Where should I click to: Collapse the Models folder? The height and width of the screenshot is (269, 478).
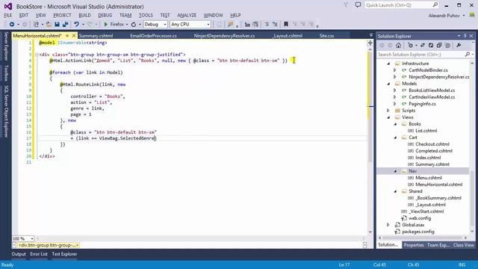388,84
